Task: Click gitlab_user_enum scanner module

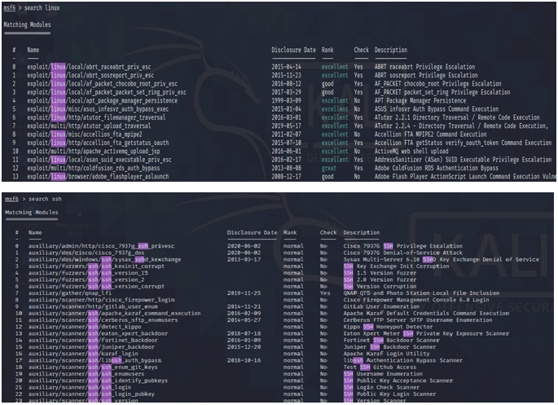Action: tap(93, 306)
